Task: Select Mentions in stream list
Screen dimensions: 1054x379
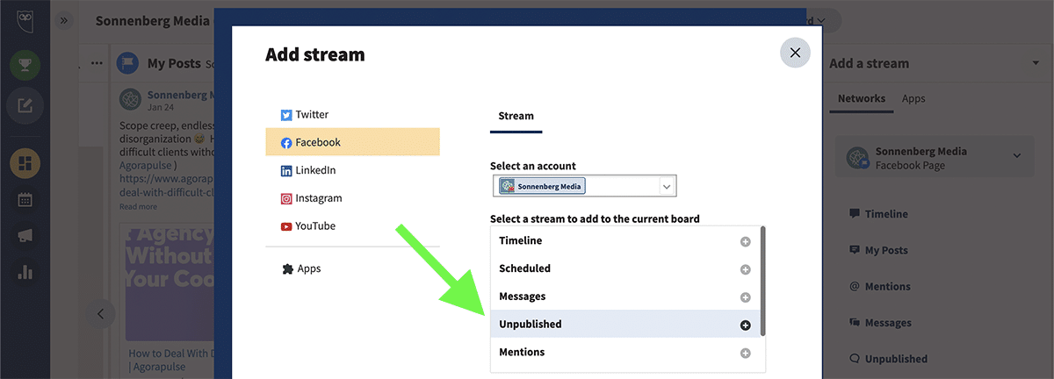Action: click(625, 352)
